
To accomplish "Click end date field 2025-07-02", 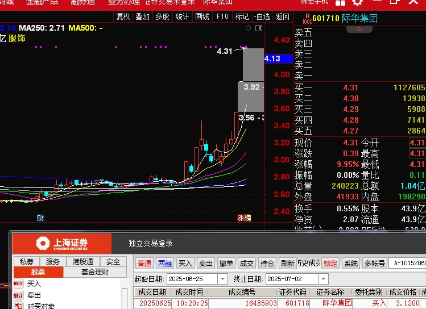I will pos(292,279).
